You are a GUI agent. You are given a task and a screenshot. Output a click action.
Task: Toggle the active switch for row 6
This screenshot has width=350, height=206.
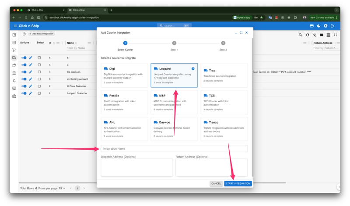[24, 58]
